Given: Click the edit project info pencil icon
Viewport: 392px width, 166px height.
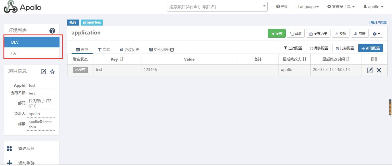Looking at the screenshot, I should [x=44, y=72].
